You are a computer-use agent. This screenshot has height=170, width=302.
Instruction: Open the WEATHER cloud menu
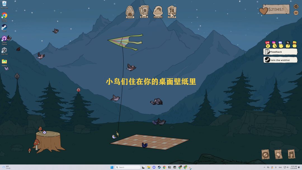click(158, 12)
